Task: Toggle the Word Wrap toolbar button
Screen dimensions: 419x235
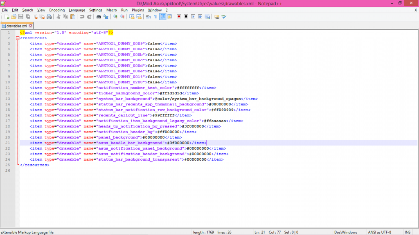Action: pyautogui.click(x=148, y=17)
